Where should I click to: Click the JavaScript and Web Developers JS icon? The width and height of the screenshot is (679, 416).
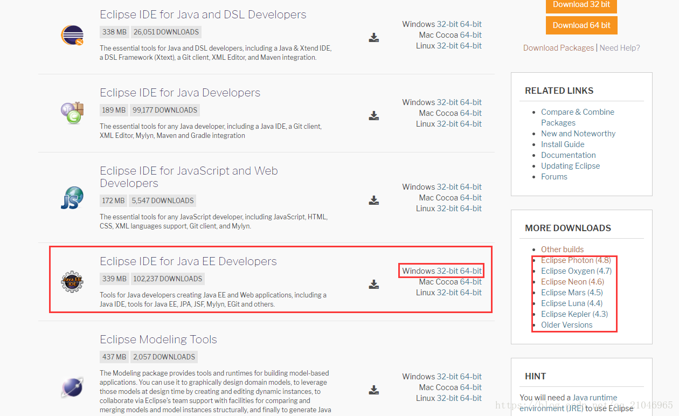tap(72, 198)
